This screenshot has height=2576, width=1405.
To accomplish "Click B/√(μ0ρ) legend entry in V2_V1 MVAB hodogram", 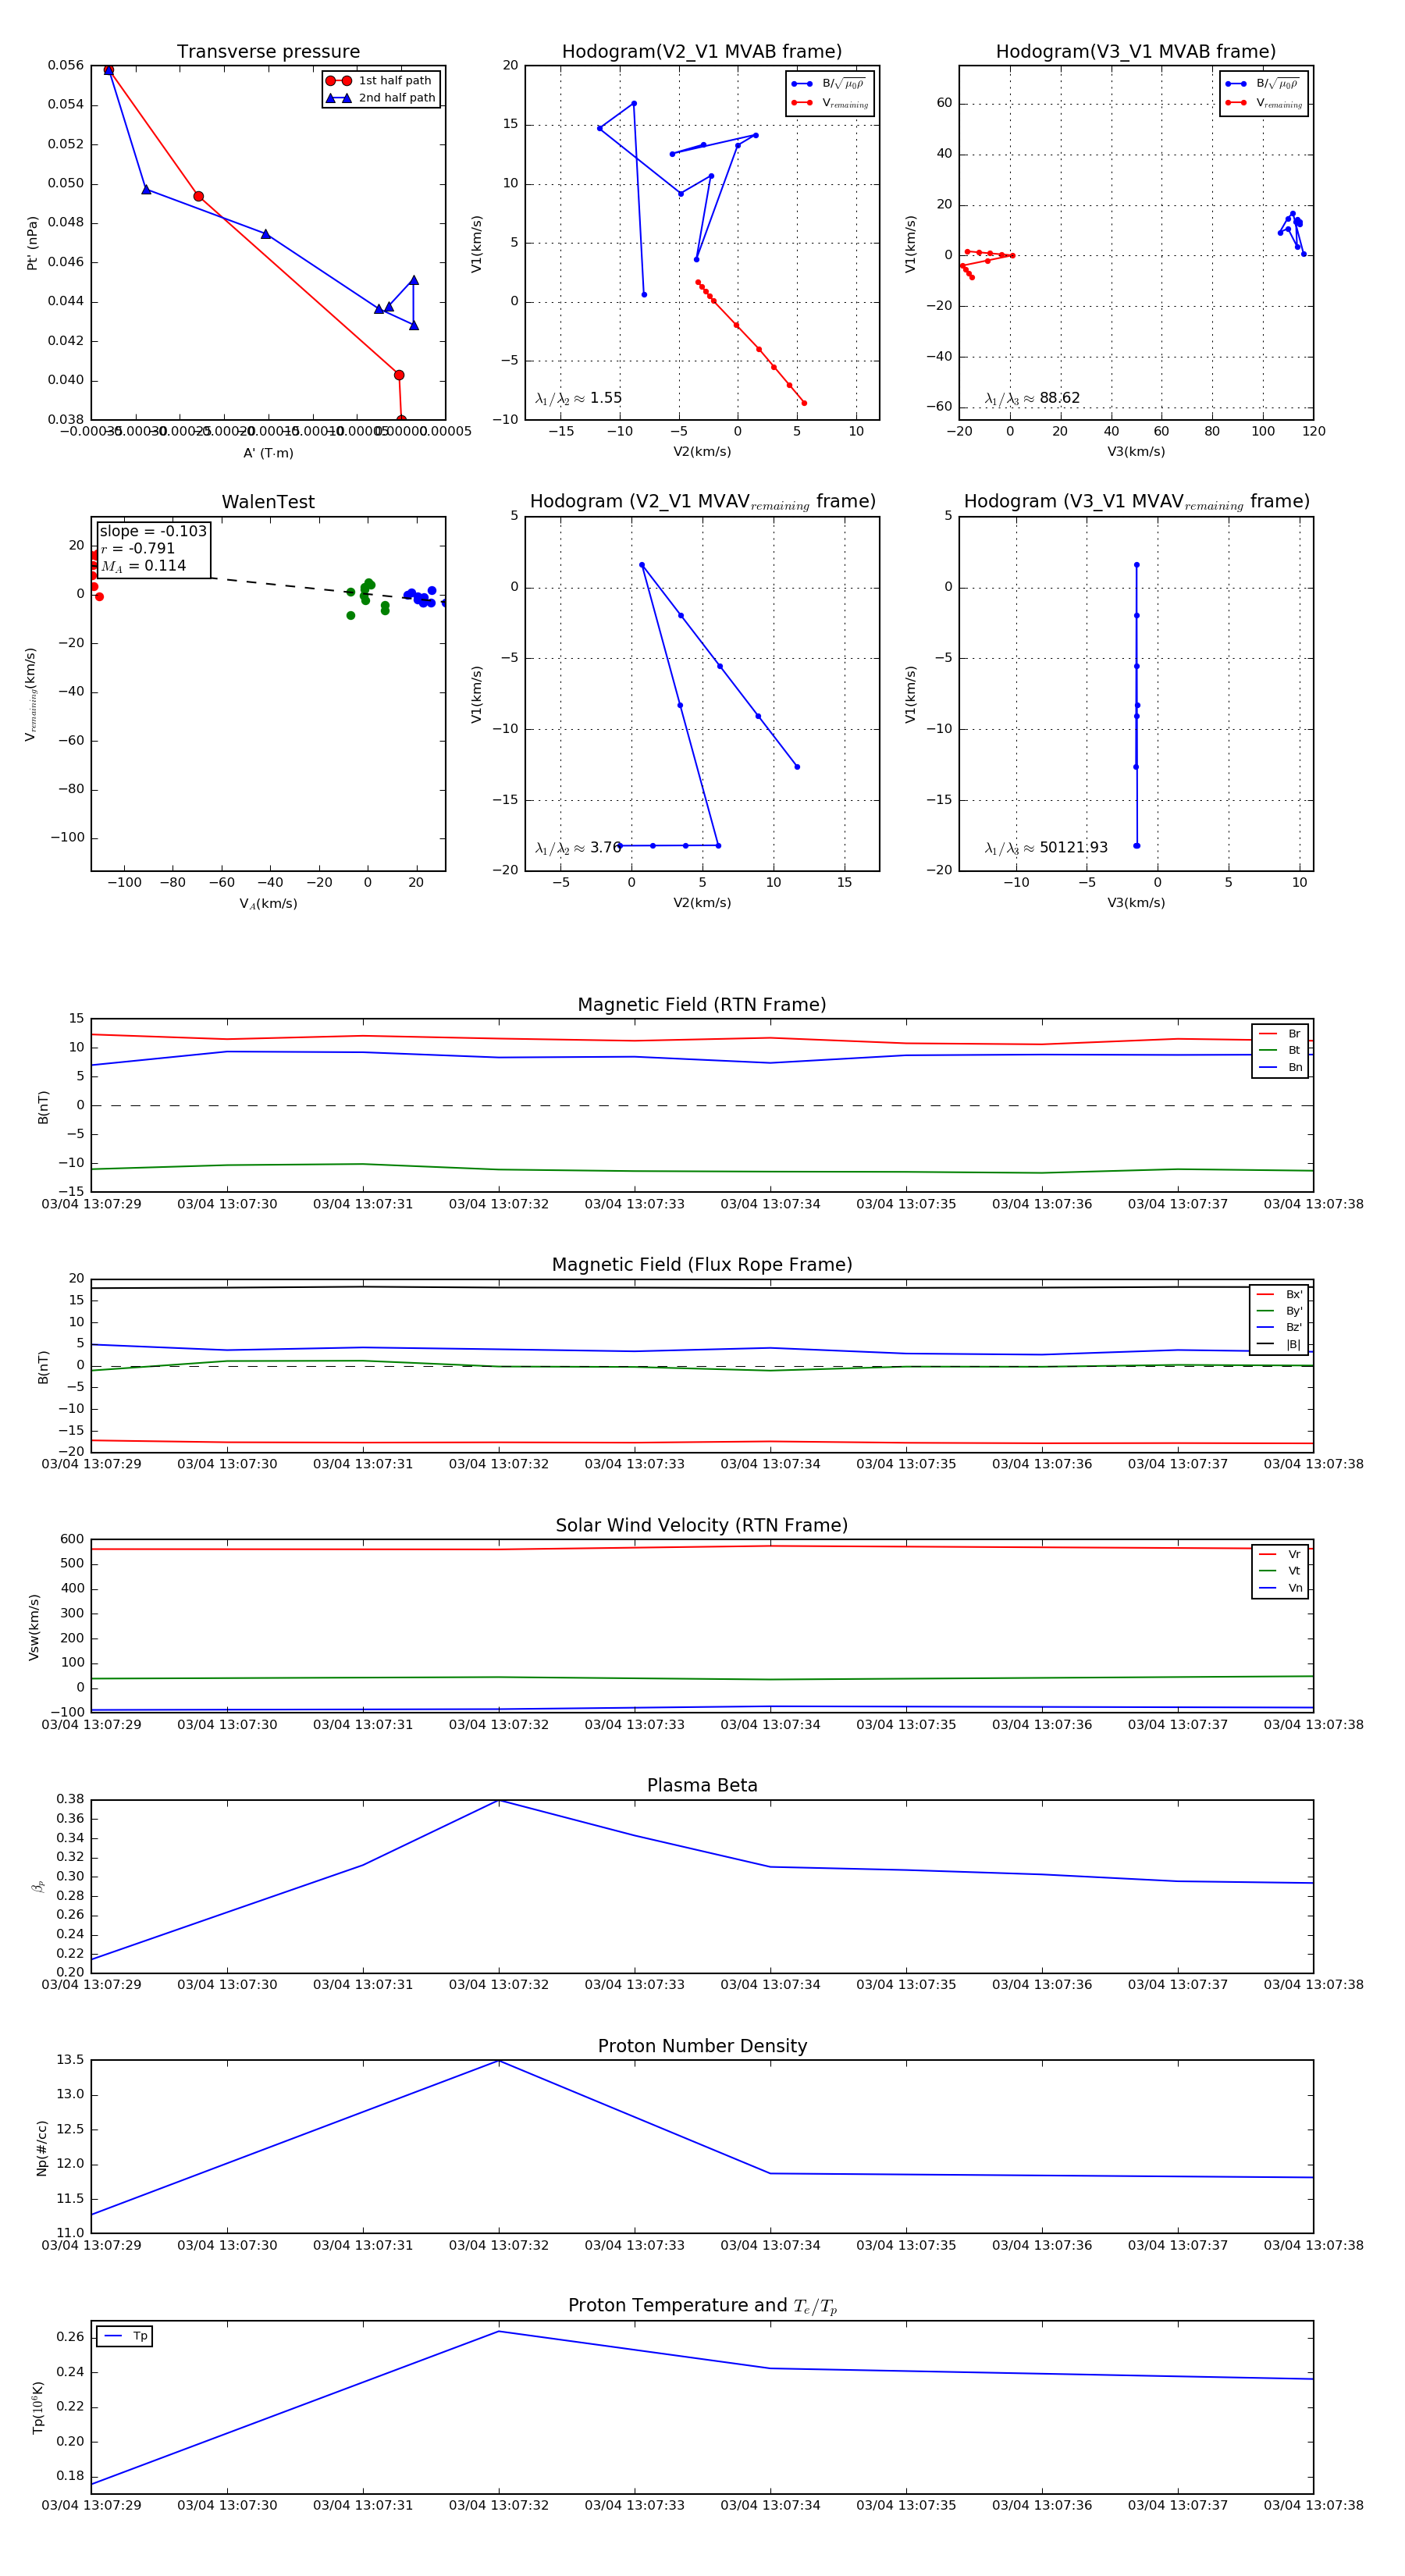I will coord(830,84).
